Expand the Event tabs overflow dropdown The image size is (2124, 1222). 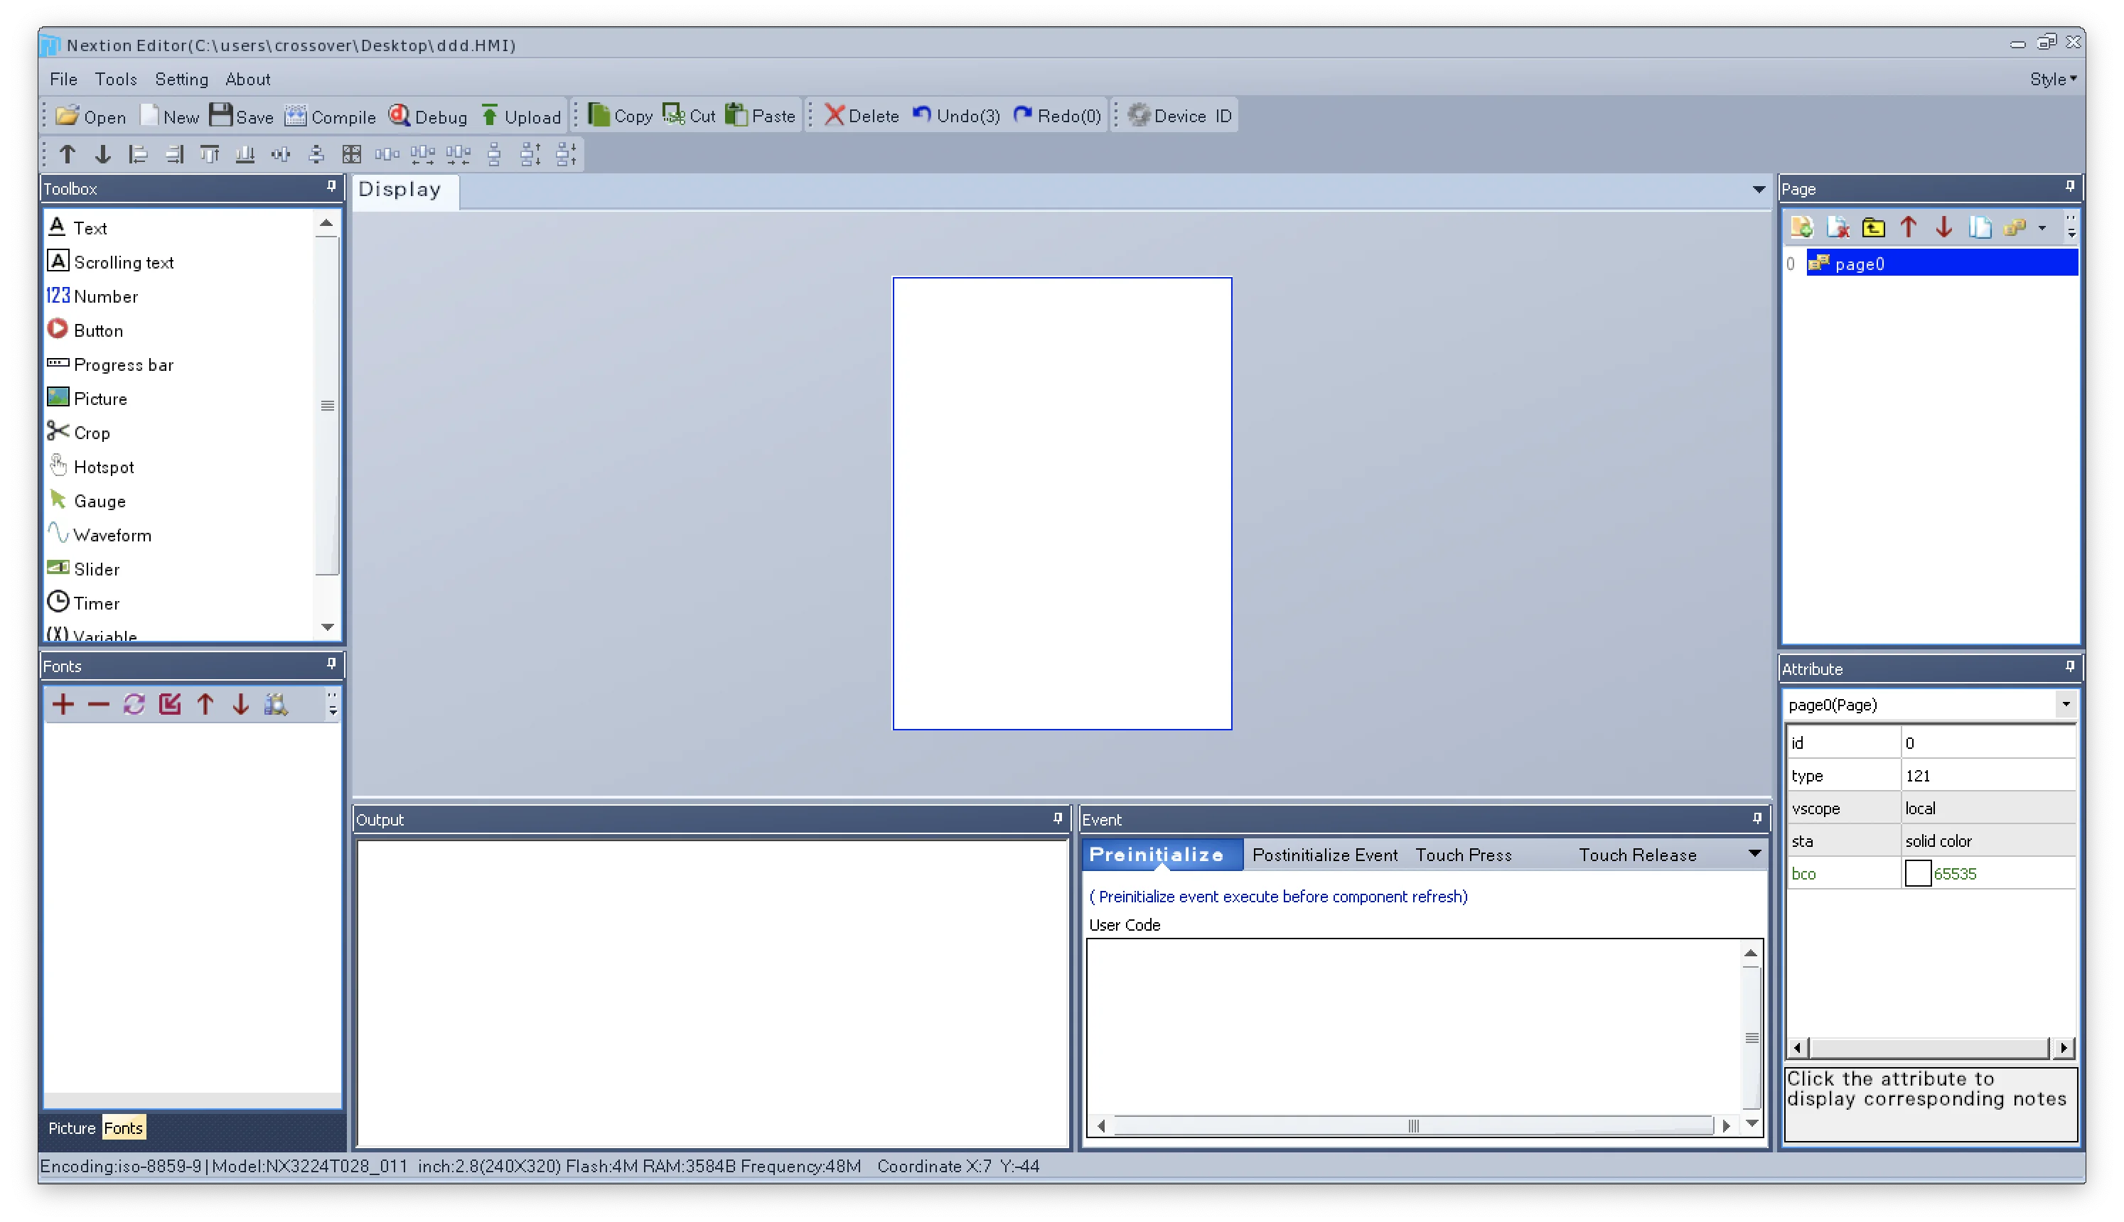(x=1756, y=855)
